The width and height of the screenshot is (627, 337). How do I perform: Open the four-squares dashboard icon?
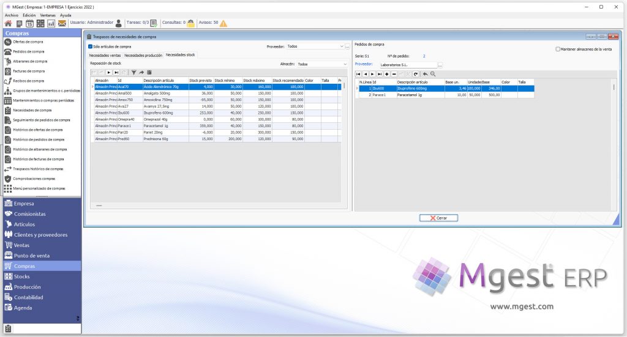tap(40, 24)
